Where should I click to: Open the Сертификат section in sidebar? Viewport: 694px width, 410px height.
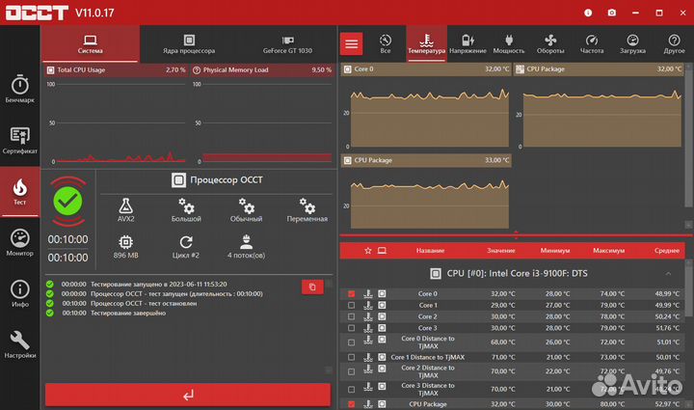coord(20,141)
